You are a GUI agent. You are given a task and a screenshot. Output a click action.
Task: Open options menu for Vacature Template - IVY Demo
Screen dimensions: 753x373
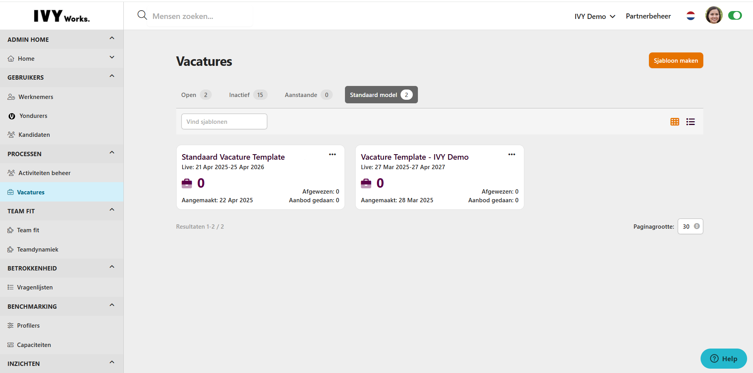tap(511, 155)
